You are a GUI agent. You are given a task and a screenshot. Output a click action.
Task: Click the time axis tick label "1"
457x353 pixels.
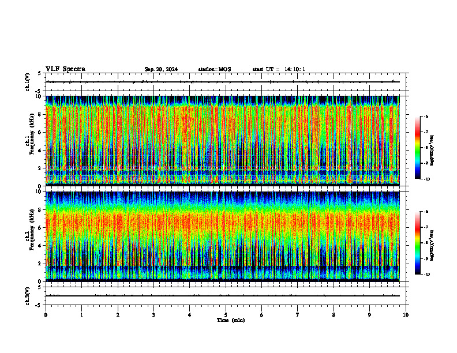point(81,315)
